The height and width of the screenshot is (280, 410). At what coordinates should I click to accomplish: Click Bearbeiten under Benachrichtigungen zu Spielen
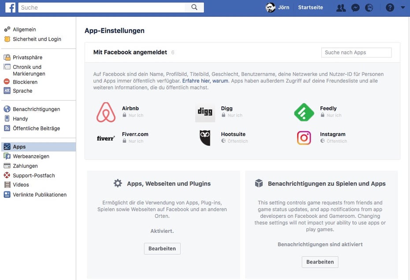[x=320, y=262]
